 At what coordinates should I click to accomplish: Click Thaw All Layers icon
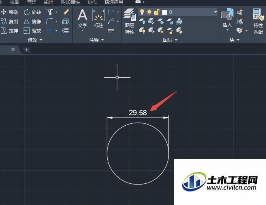(x=161, y=31)
